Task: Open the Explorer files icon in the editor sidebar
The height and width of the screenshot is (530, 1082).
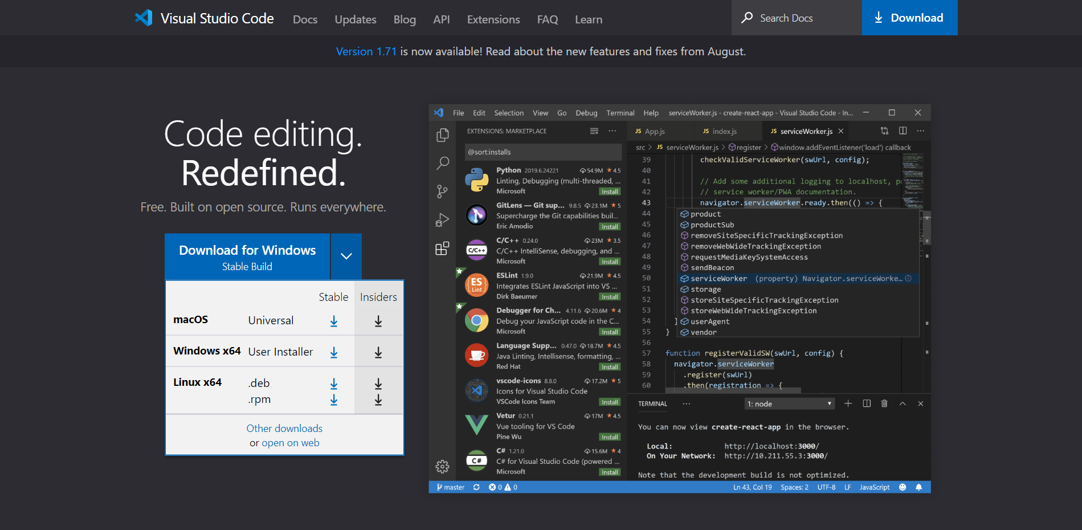Action: pyautogui.click(x=442, y=135)
